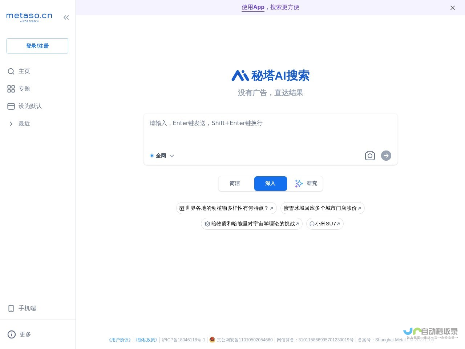Open the 登录/注册 login button
The height and width of the screenshot is (349, 465).
(37, 46)
